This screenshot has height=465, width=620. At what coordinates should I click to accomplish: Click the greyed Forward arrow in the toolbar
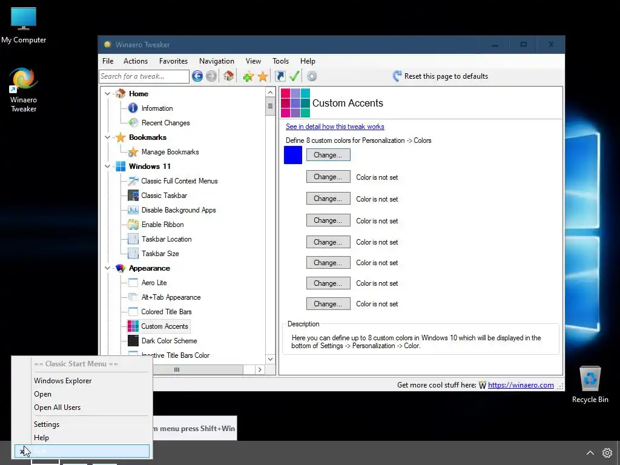point(211,76)
